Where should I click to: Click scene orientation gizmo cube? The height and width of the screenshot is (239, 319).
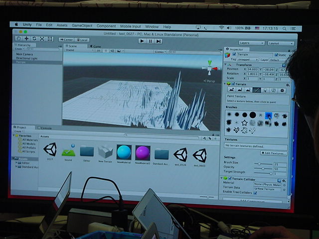pos(210,68)
